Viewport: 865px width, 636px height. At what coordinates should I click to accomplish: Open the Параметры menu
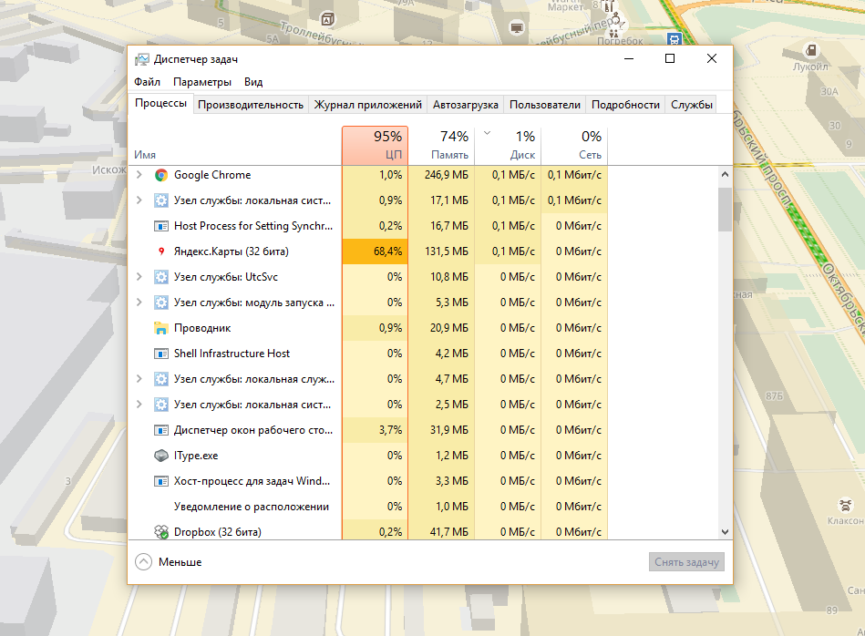pos(202,82)
